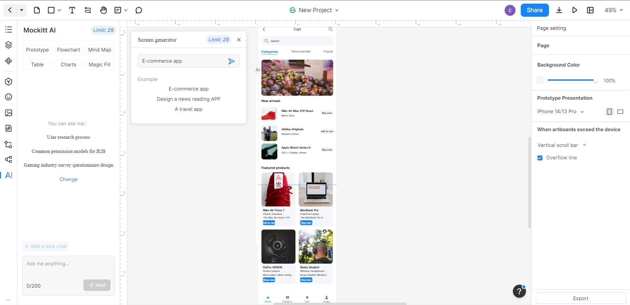
Task: Select the Flowchart tab in Mockitt AI
Action: pos(68,50)
